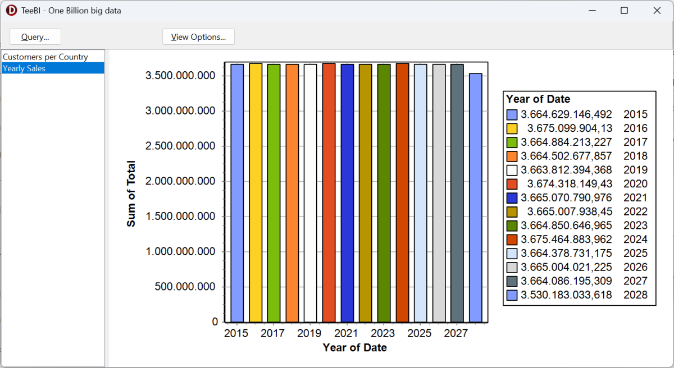Open View Options... dialog
The width and height of the screenshot is (674, 368).
[x=198, y=37]
